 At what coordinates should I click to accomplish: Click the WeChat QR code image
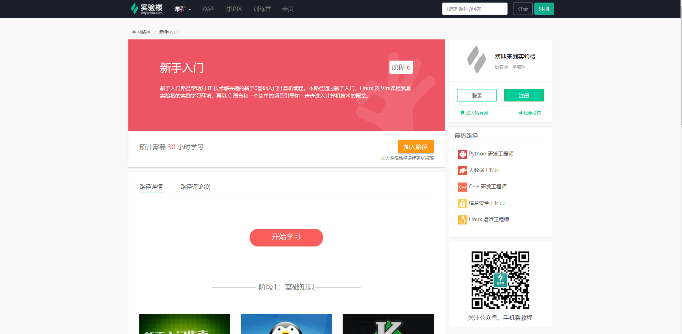500,280
